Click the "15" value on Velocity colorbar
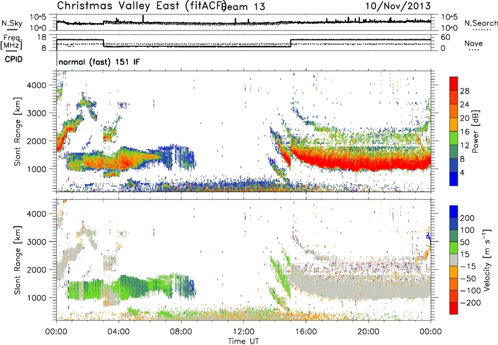 coord(464,254)
